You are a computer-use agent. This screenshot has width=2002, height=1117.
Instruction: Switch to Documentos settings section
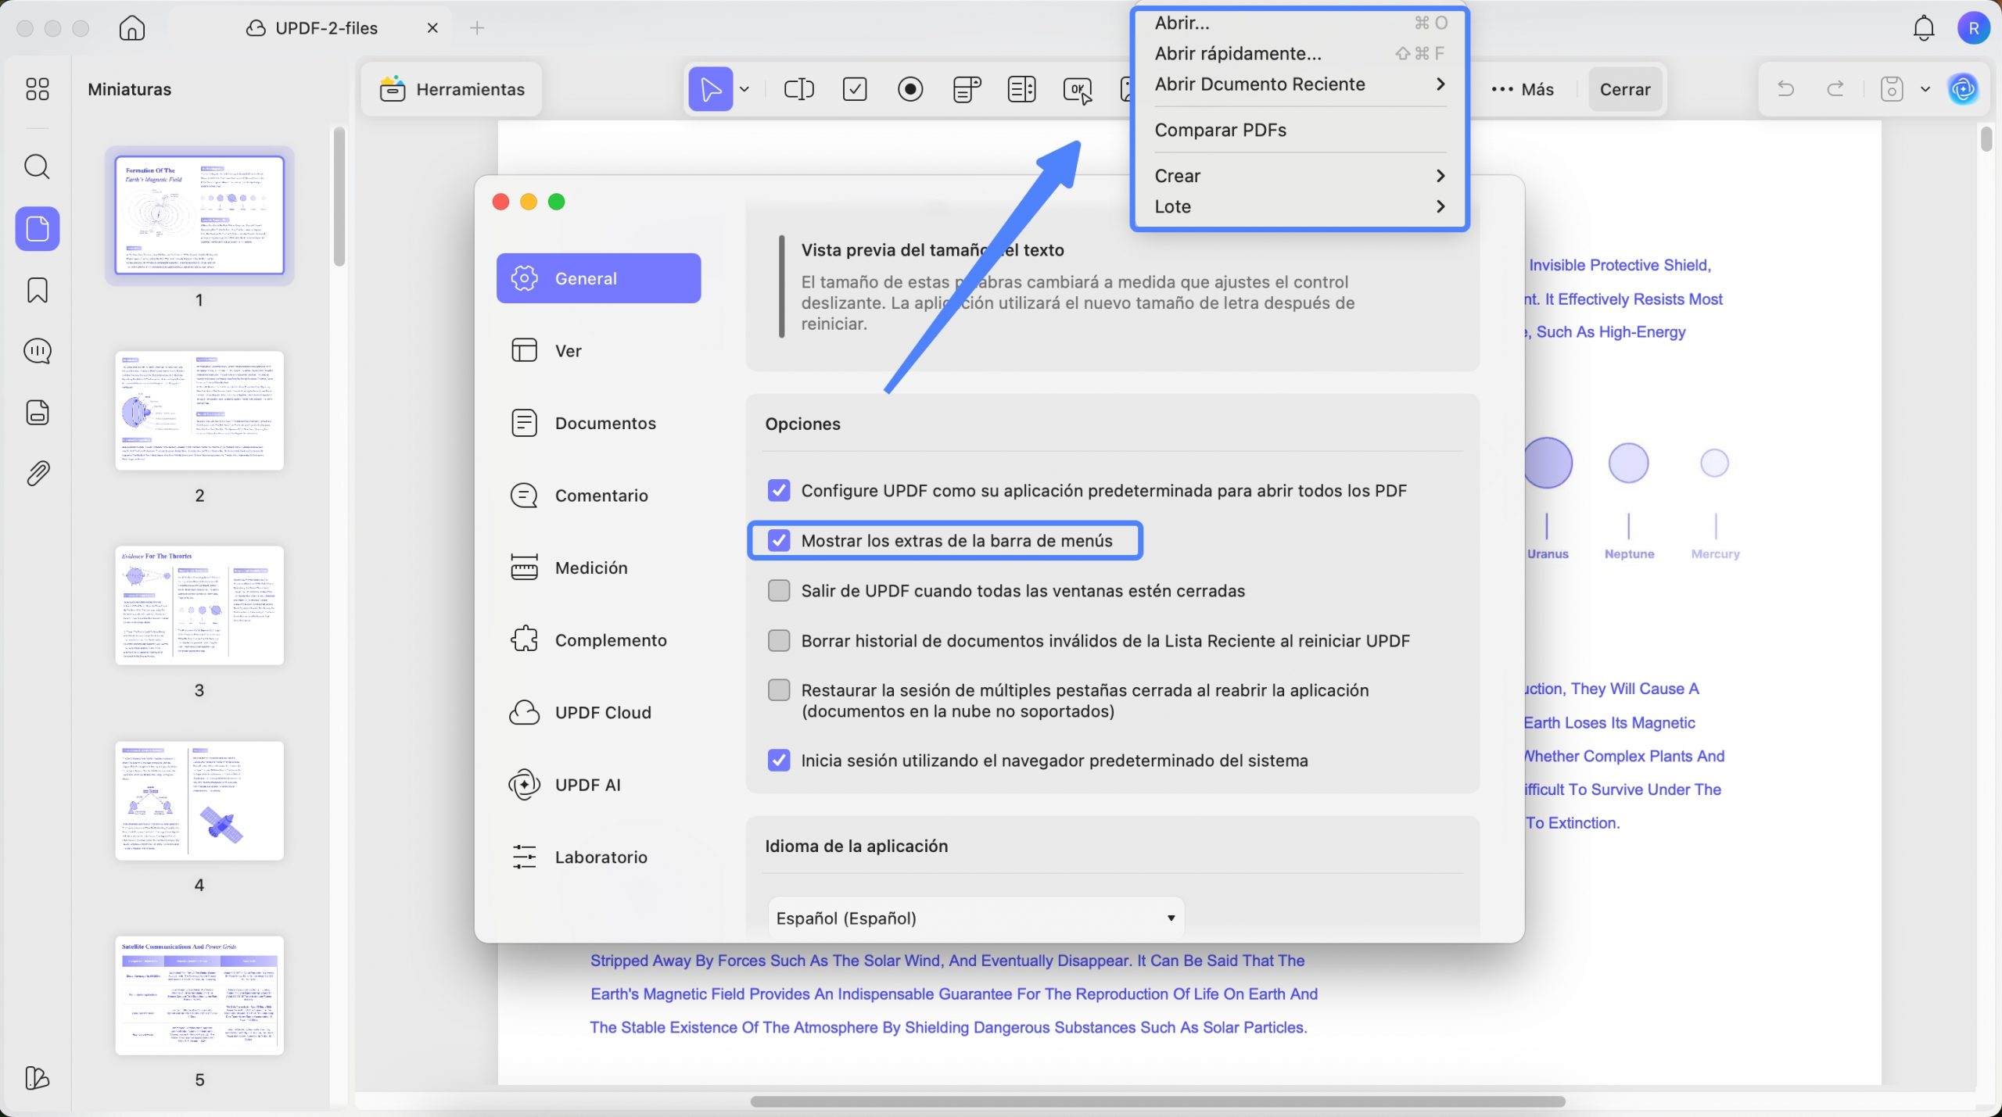[x=599, y=423]
